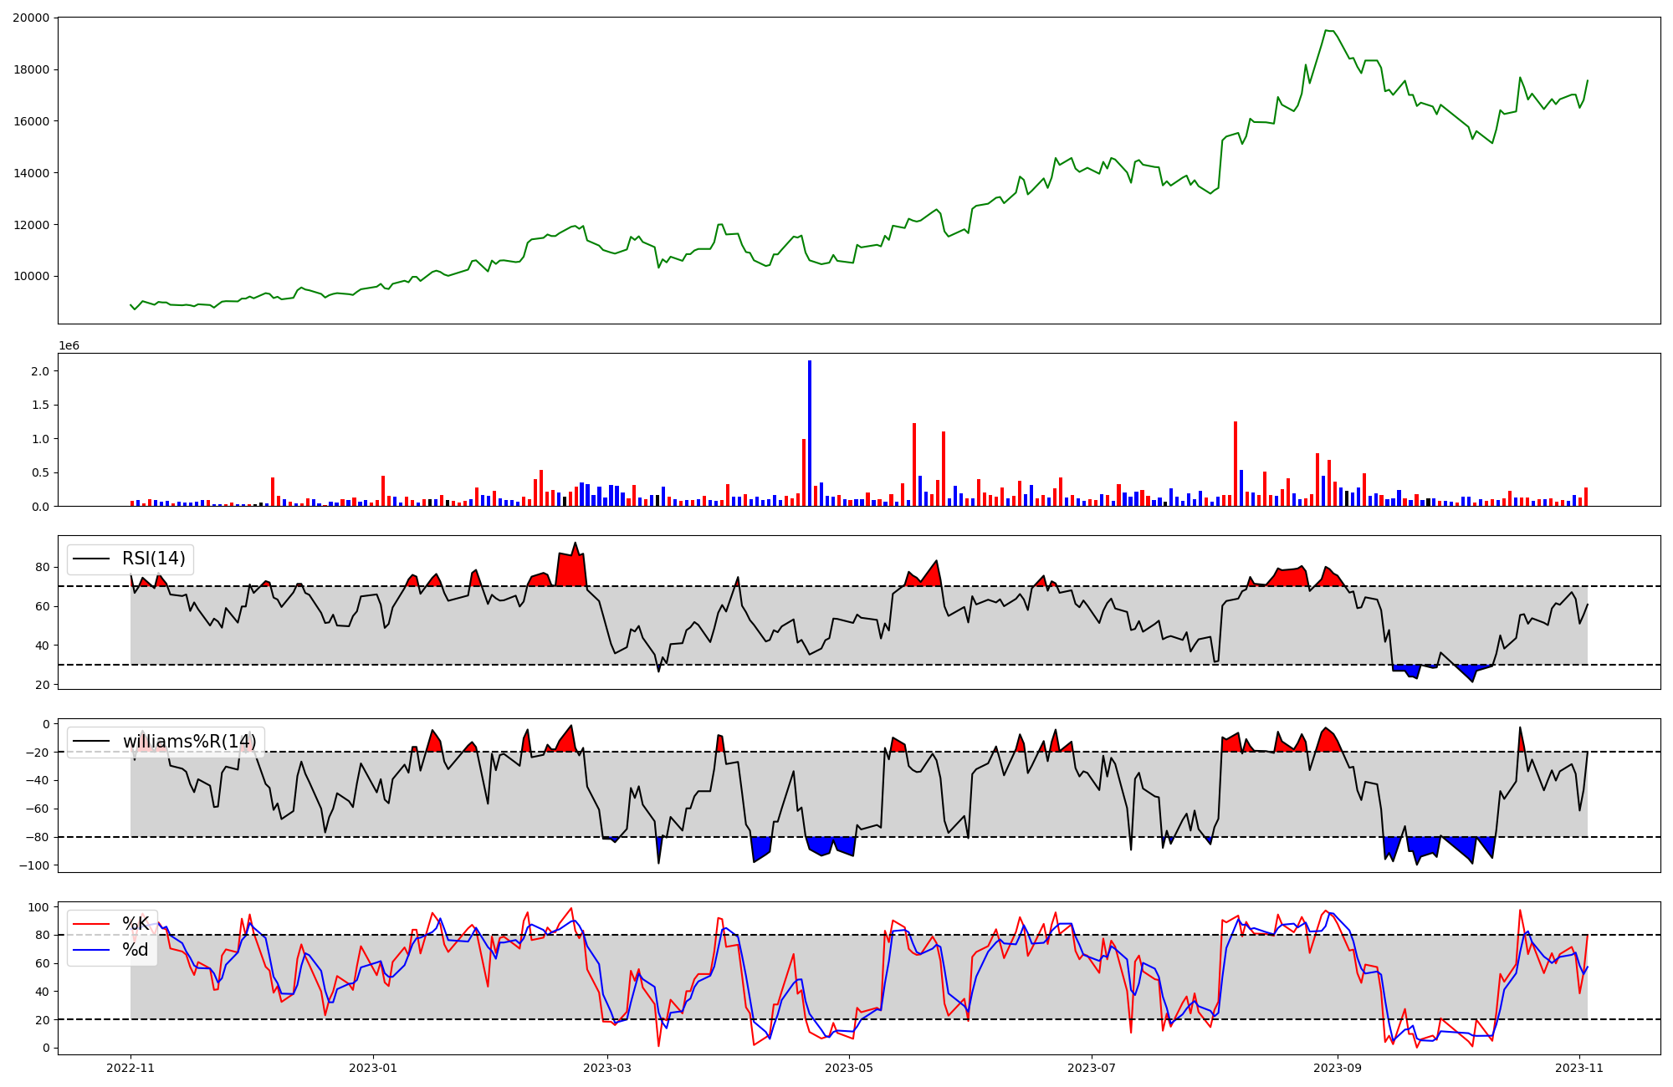Click the 2023-05 x-axis date label
Screen dimensions: 1673x1087
849,1068
